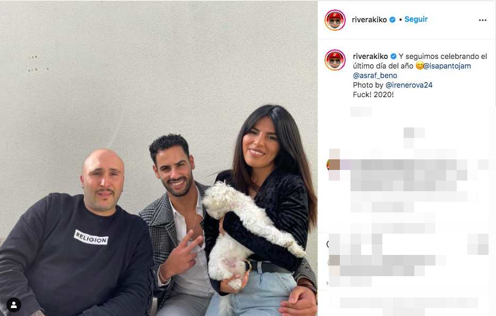Open riverakiko username in the header
Screen dimensions: 496x316
click(369, 20)
